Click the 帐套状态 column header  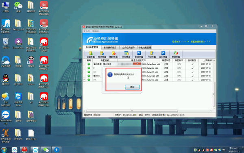166,60
